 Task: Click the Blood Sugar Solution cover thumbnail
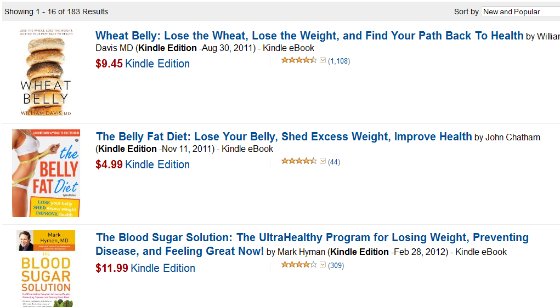(x=46, y=269)
